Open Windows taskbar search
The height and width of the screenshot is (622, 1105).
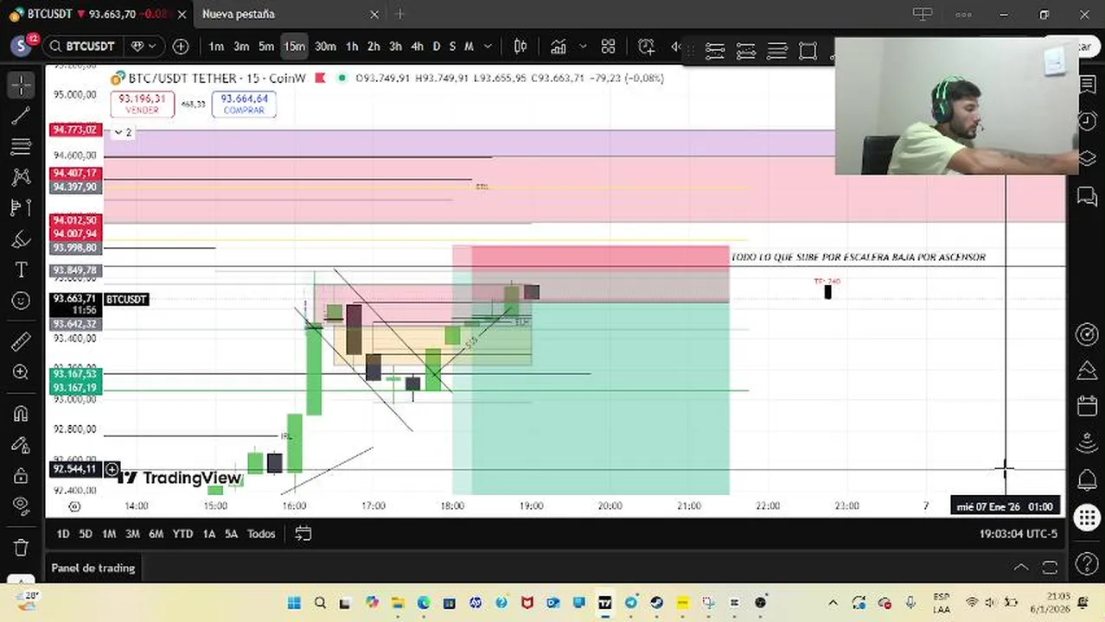[320, 603]
